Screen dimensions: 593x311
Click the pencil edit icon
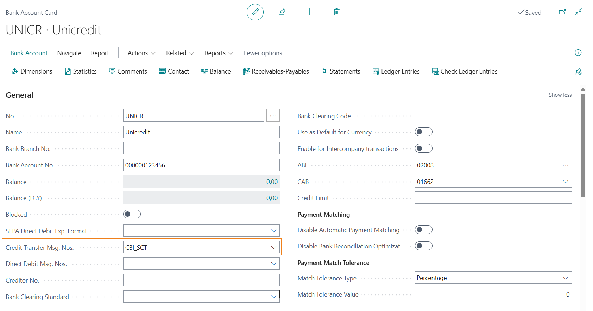pos(255,12)
